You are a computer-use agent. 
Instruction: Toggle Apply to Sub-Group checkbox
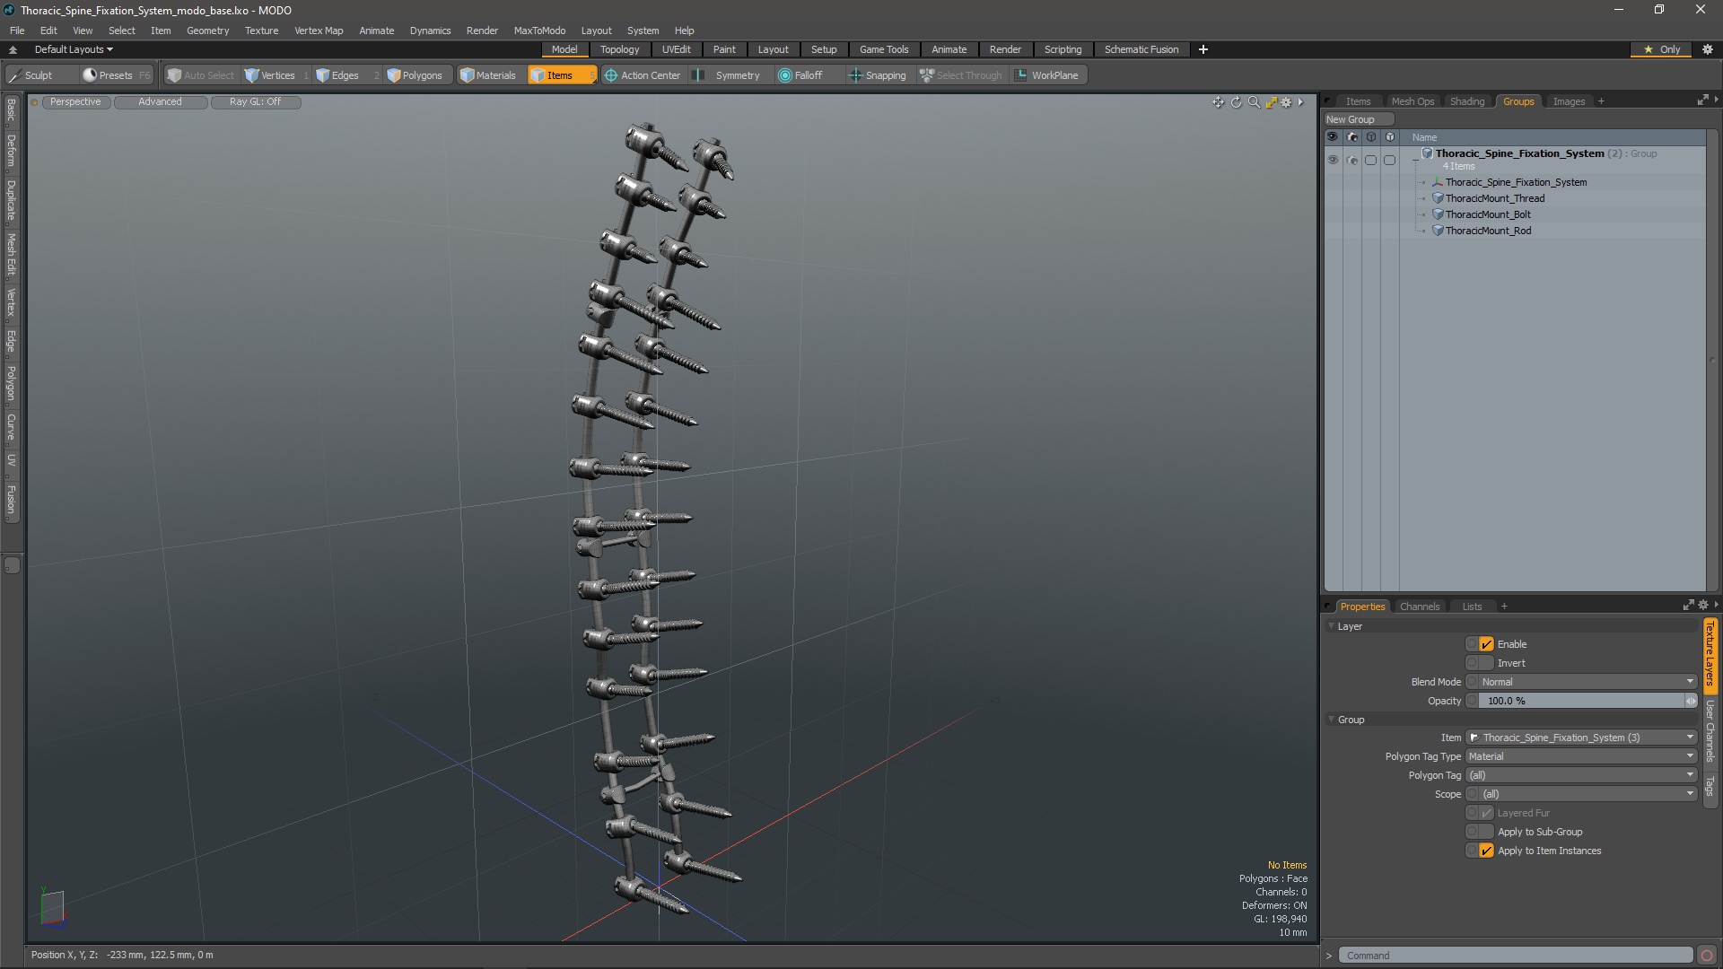1486,832
